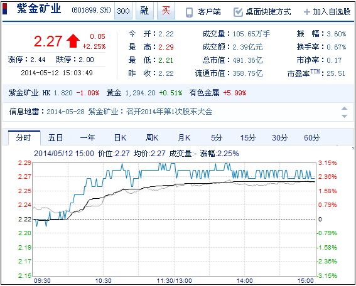The image size is (356, 286).
Task: Click the red up arrow beside price
Action: 73,41
